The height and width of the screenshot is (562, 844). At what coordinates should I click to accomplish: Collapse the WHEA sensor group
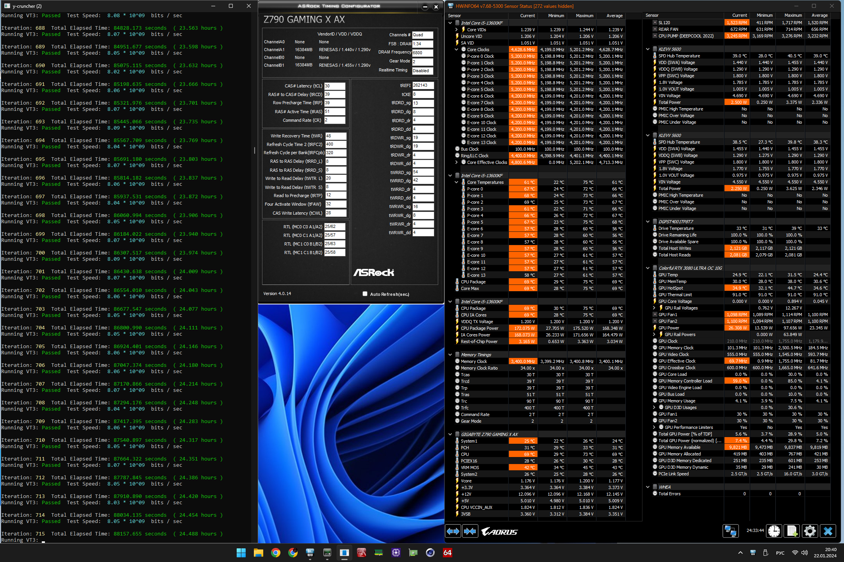[648, 487]
